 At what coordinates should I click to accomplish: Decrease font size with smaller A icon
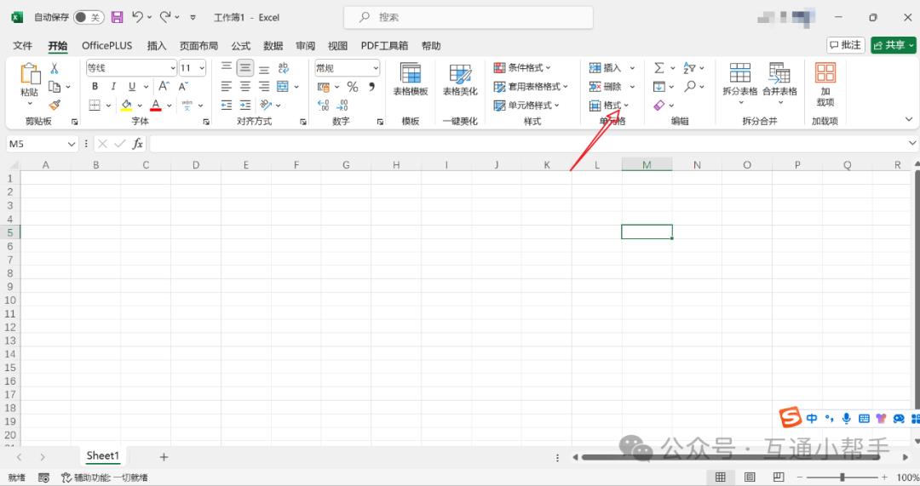click(183, 86)
